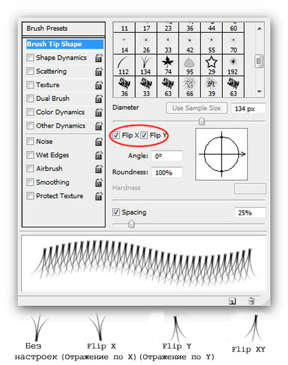288x365 pixels.
Task: Click the brush list scrollbar thumb
Action: tap(259, 61)
